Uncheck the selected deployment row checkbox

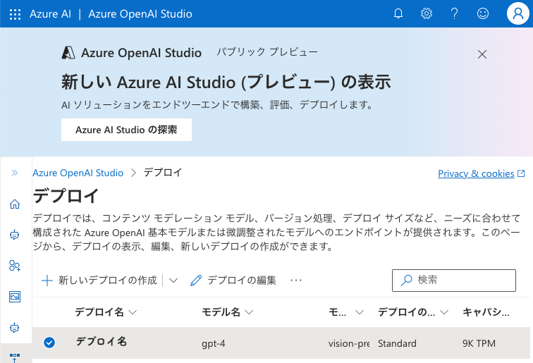[x=49, y=343]
